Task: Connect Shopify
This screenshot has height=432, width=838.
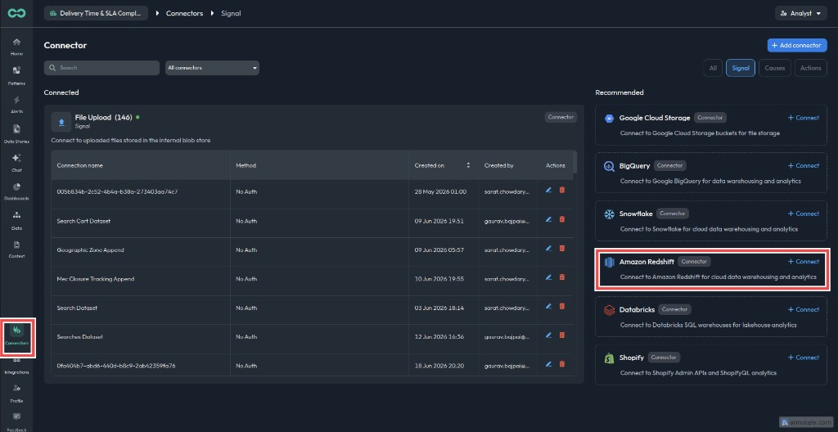Action: 804,358
